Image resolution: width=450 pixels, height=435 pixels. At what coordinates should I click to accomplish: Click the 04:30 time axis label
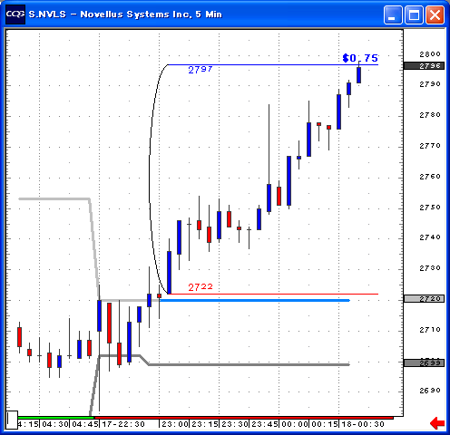(55, 424)
